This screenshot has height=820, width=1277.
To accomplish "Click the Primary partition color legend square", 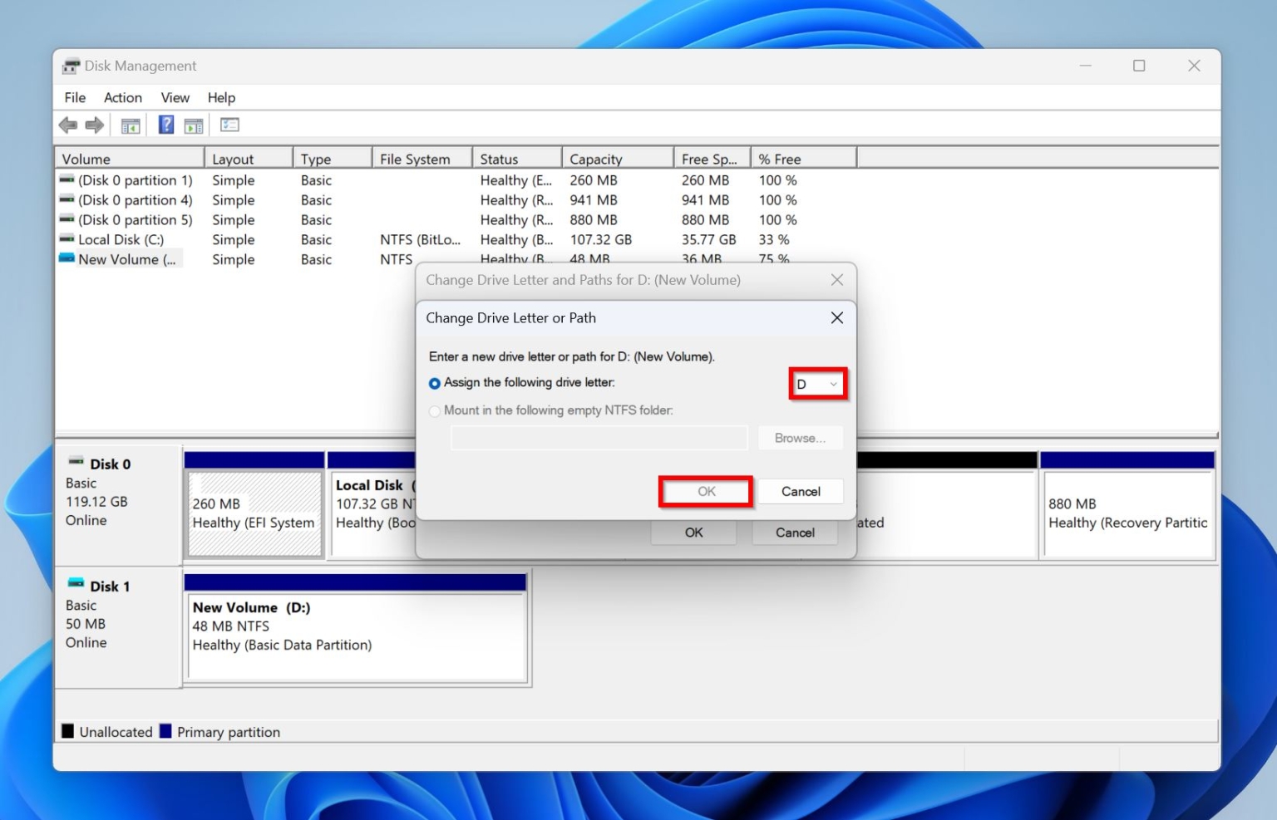I will coord(167,731).
